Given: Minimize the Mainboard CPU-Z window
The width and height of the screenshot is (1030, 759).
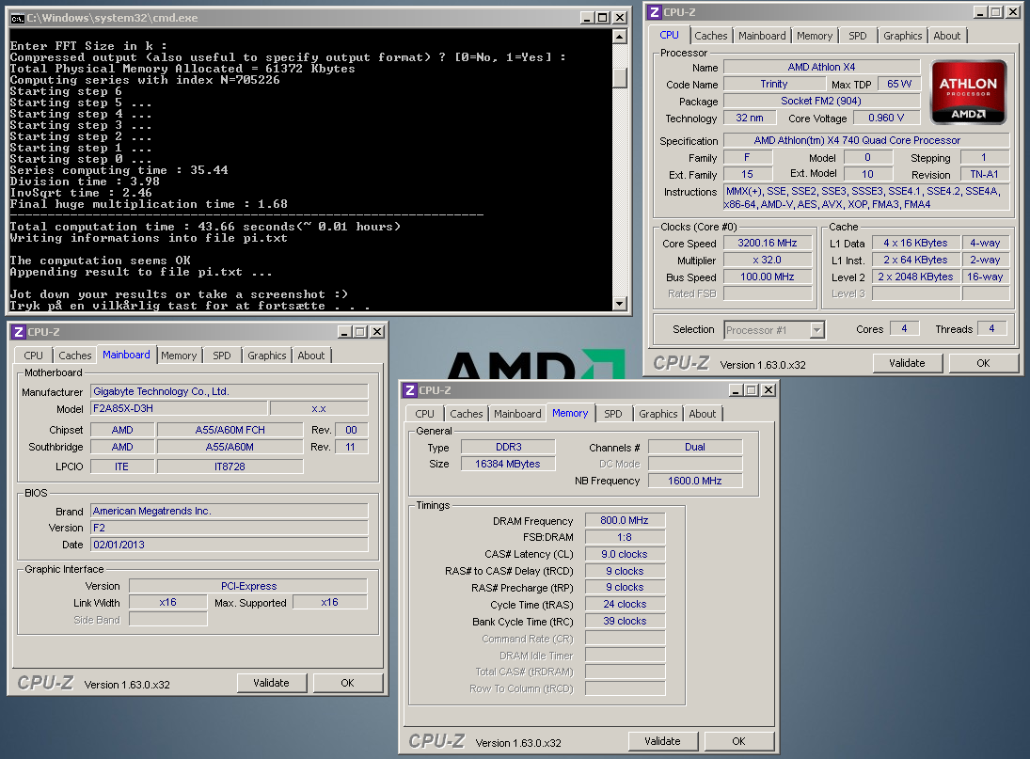Looking at the screenshot, I should click(343, 332).
